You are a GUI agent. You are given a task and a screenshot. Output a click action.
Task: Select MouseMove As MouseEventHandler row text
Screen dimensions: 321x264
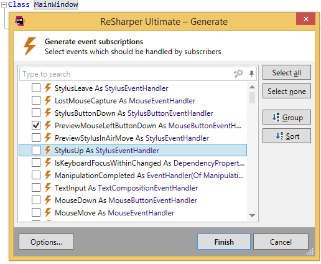114,213
